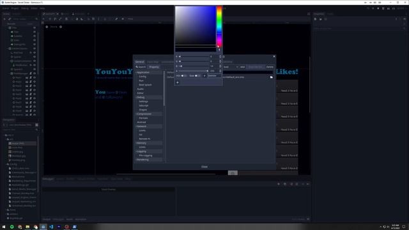Collapse the Compression settings category
This screenshot has width=409, height=230.
click(x=136, y=114)
